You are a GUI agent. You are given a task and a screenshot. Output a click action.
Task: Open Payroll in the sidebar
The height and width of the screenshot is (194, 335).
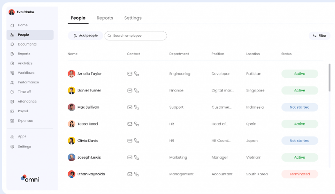point(23,111)
